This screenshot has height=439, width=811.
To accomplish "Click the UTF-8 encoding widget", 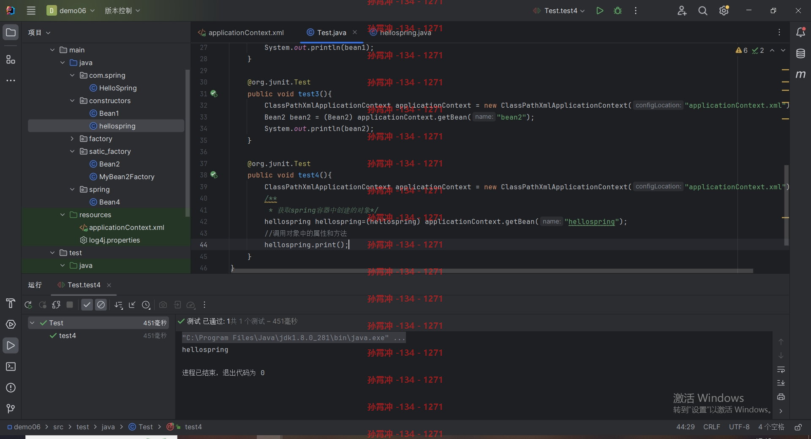I will 739,427.
